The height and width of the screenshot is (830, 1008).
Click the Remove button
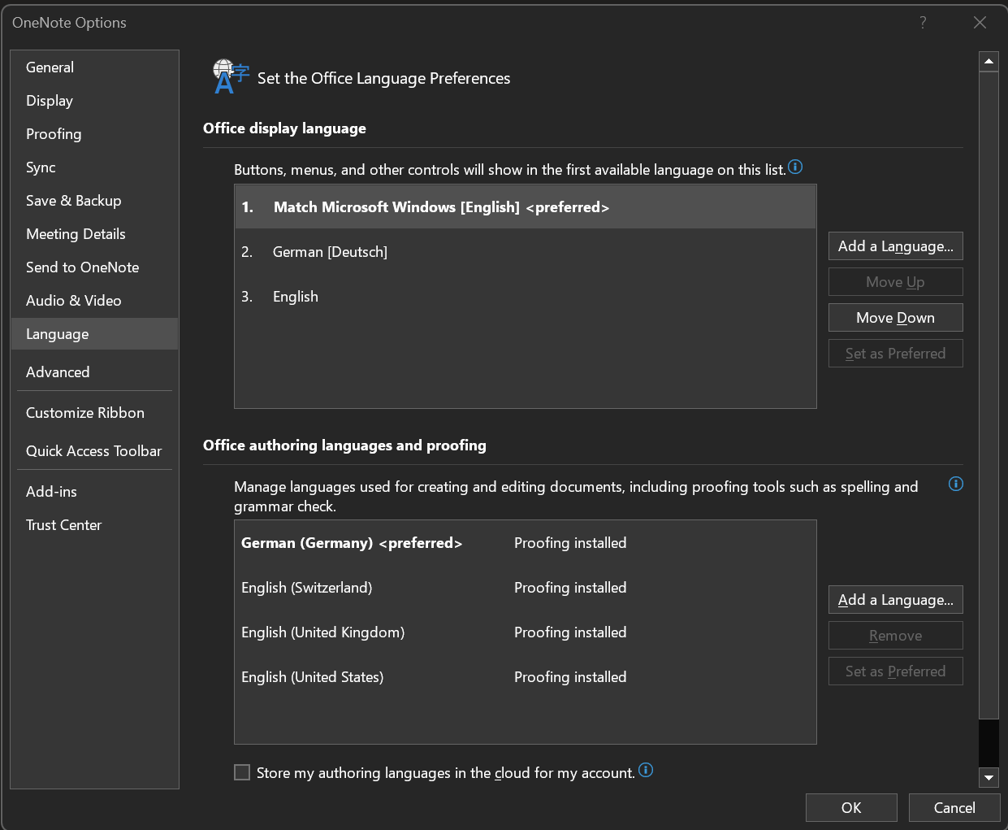click(895, 636)
